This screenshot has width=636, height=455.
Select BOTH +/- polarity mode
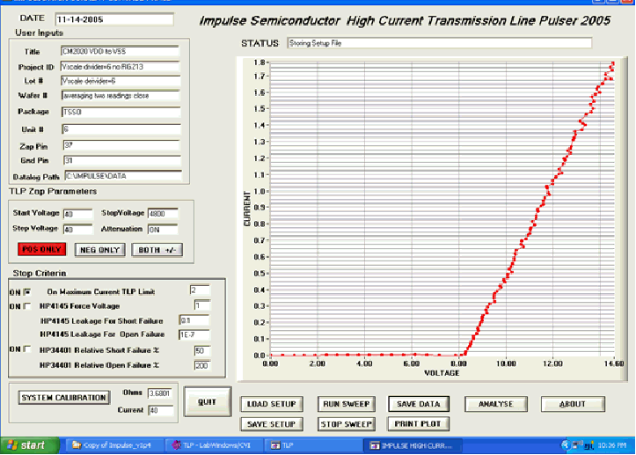pyautogui.click(x=157, y=249)
